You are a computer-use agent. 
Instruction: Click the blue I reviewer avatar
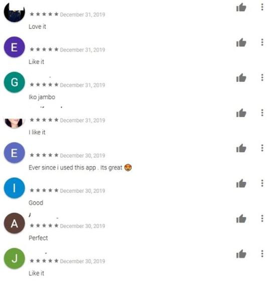pos(15,188)
